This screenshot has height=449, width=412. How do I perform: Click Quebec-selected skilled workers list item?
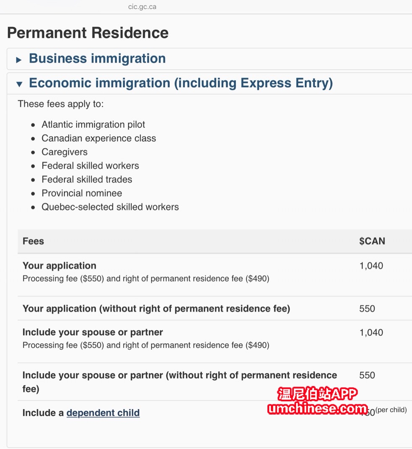(110, 207)
